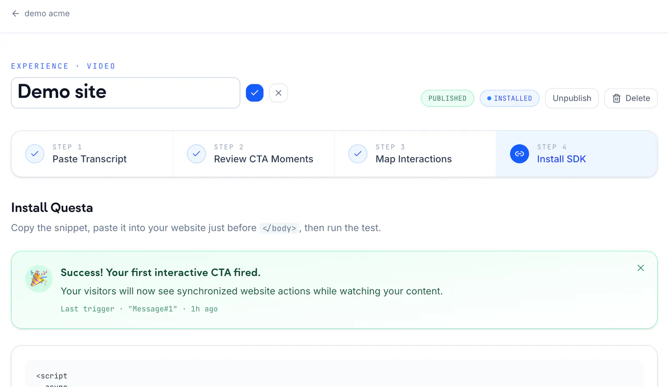The width and height of the screenshot is (668, 387).
Task: Click the demo acme breadcrumb link
Action: pyautogui.click(x=47, y=13)
